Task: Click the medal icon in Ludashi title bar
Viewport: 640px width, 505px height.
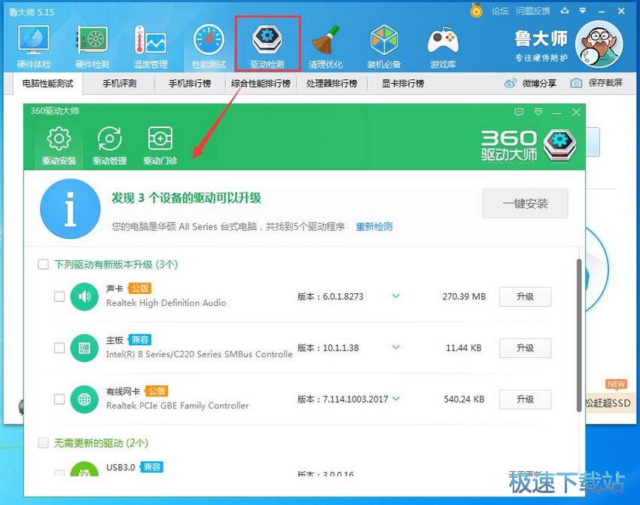Action: (476, 11)
